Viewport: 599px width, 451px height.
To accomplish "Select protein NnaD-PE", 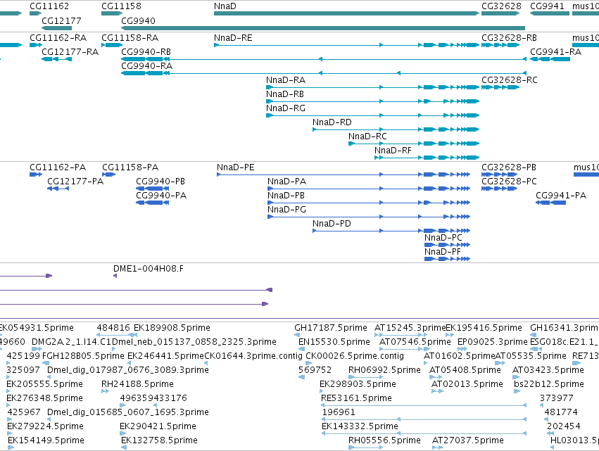I will point(343,174).
